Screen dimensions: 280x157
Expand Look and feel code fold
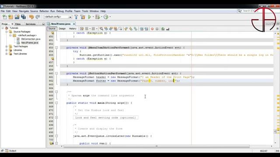(x=56, y=117)
